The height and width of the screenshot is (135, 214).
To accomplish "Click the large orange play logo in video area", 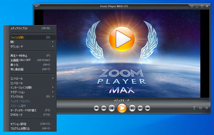I will point(122,39).
